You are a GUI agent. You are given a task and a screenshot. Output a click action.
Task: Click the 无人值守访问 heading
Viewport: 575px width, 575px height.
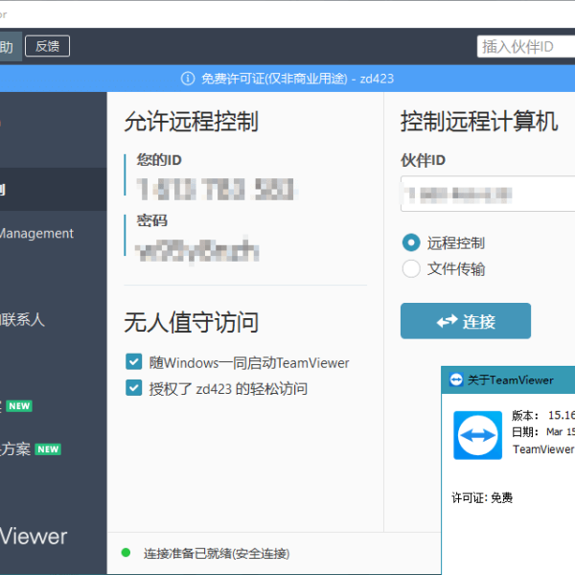coord(192,322)
